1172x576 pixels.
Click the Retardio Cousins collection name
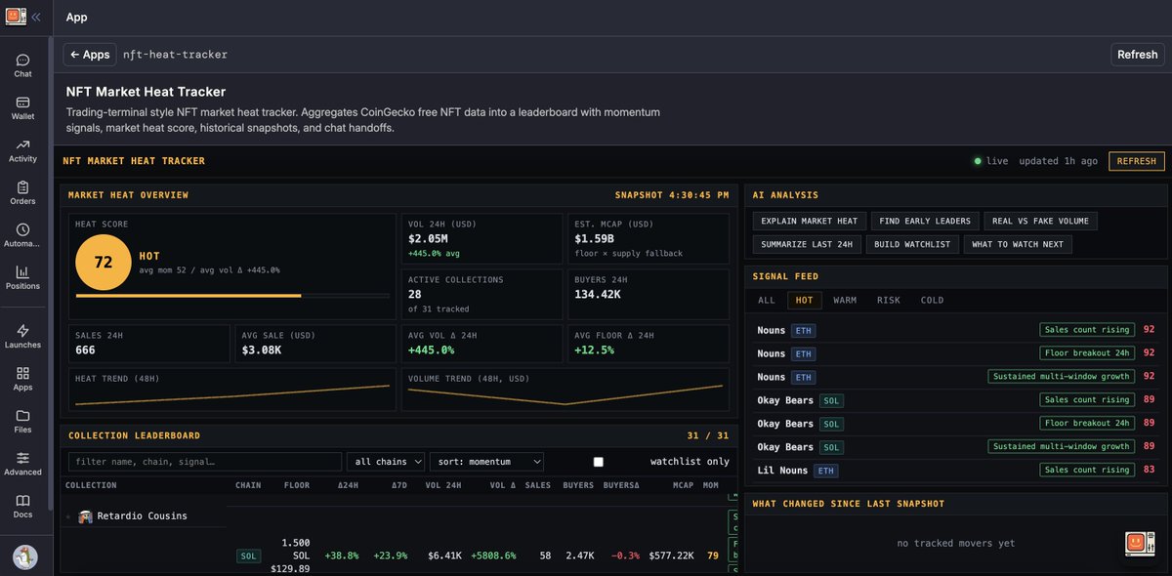[143, 516]
